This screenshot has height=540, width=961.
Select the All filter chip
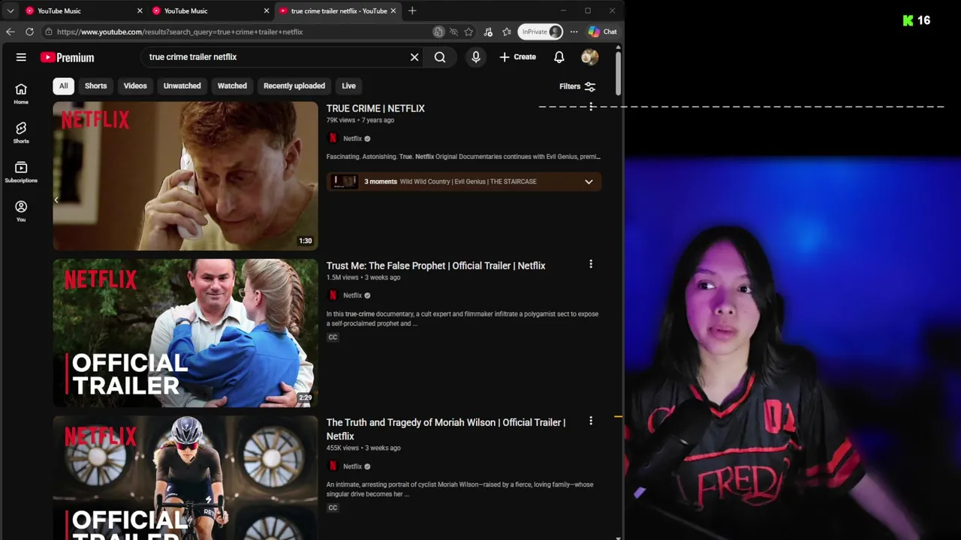(x=64, y=85)
